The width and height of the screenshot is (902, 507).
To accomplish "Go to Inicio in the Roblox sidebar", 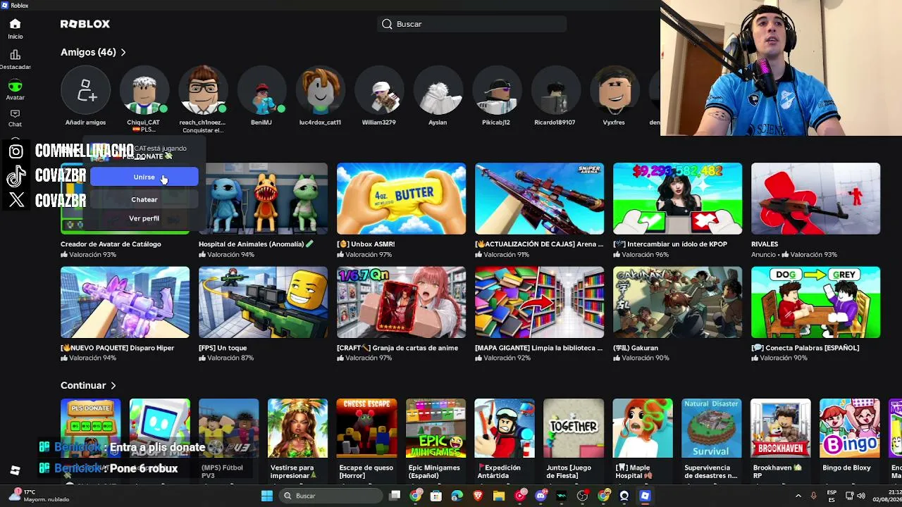I will (x=15, y=28).
